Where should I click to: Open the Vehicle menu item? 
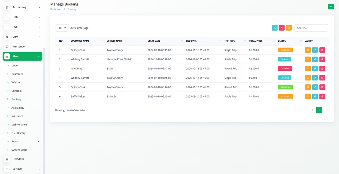pos(16,83)
